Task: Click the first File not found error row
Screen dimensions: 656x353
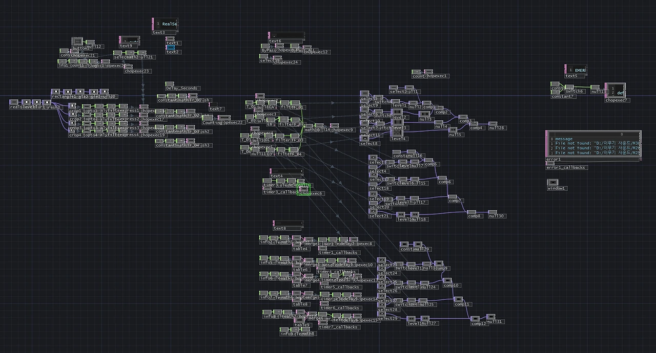Action: pyautogui.click(x=589, y=143)
